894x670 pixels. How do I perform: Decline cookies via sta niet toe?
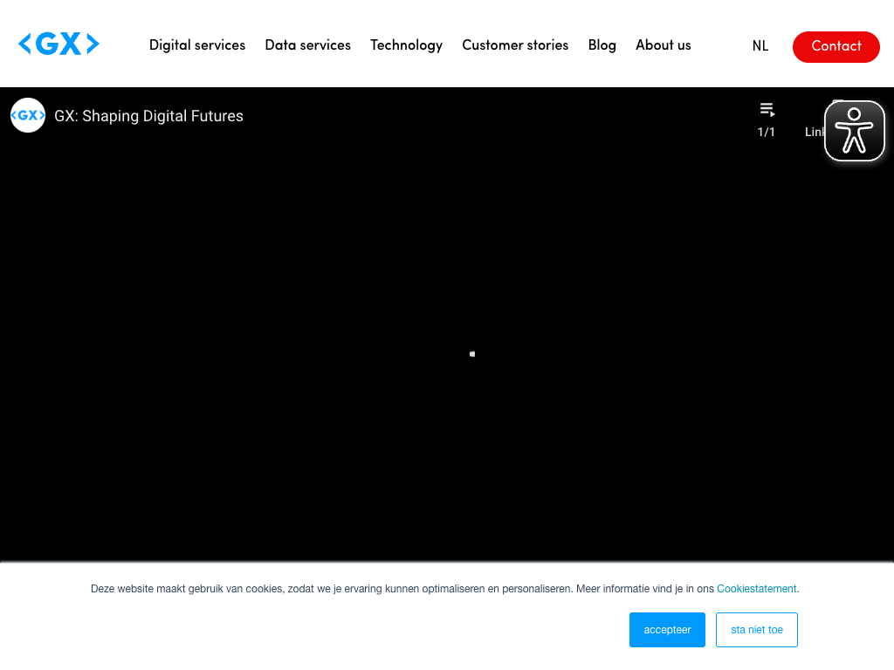coord(756,630)
